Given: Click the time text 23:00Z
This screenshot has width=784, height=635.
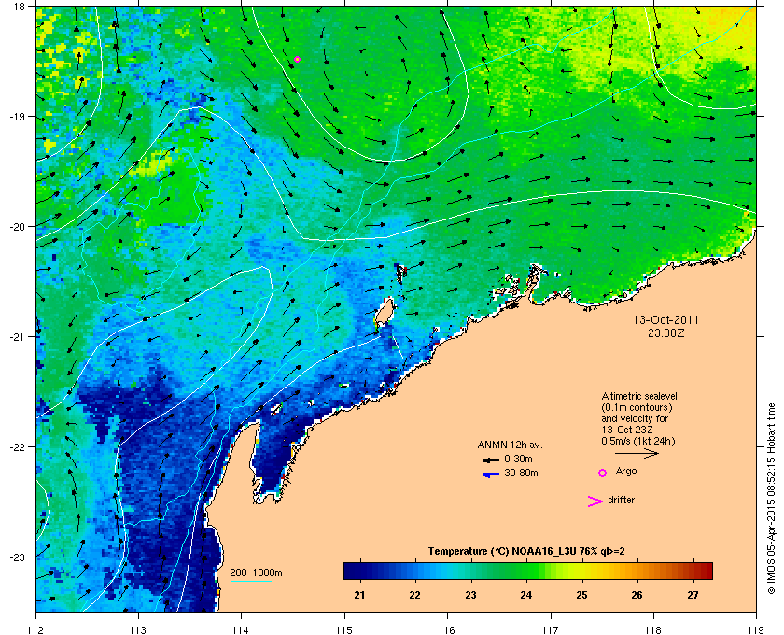Looking at the screenshot, I should (665, 332).
